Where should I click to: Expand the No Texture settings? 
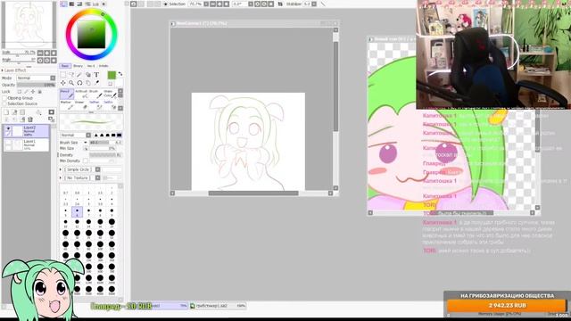61,178
